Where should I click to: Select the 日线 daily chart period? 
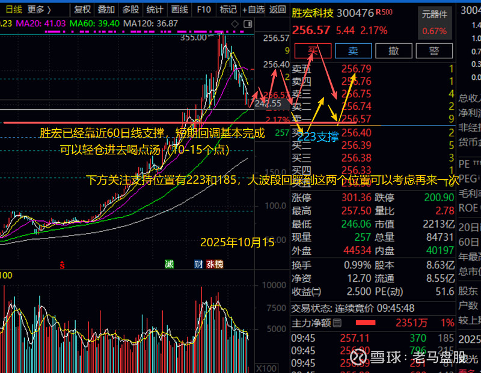(13, 10)
